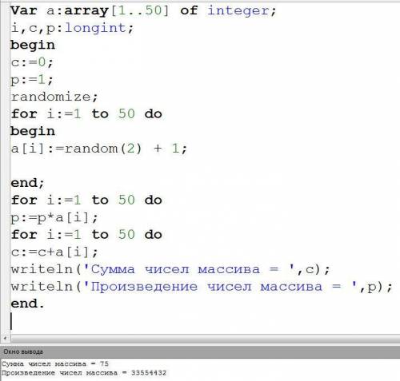Click the 'c:=0;' line
The image size is (400, 381).
point(32,62)
